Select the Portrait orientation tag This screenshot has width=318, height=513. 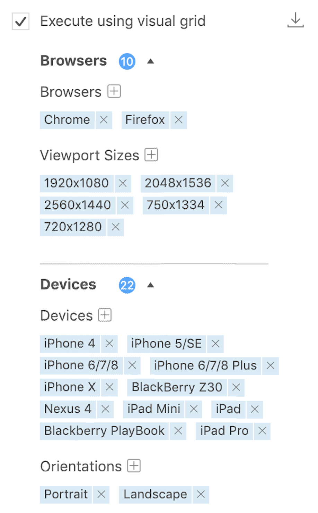pos(66,494)
